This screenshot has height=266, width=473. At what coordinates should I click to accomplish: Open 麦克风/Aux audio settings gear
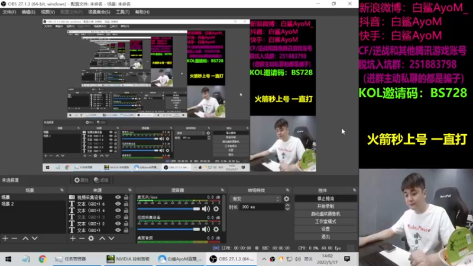tap(216, 209)
